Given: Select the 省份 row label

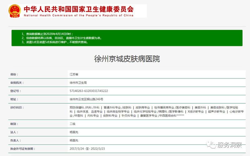Looking at the screenshot, I should point(14,75).
